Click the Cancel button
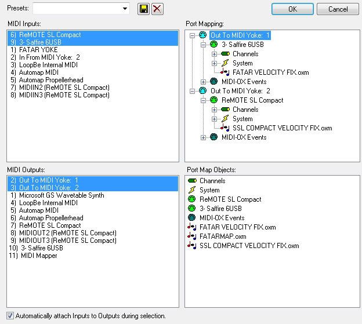 click(338, 9)
